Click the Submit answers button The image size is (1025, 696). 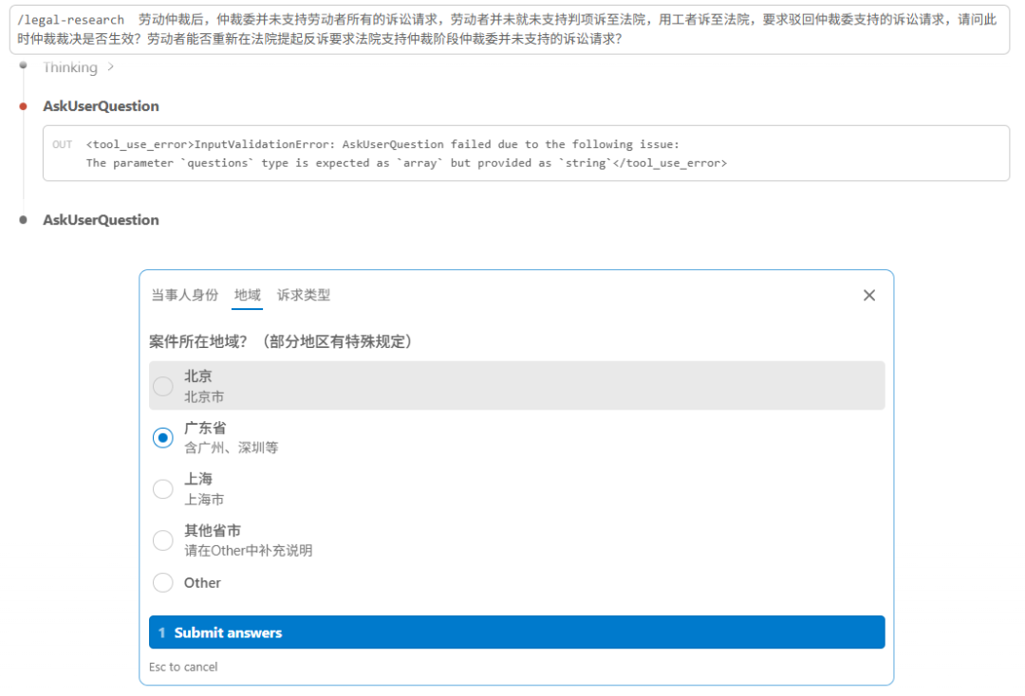[x=516, y=632]
